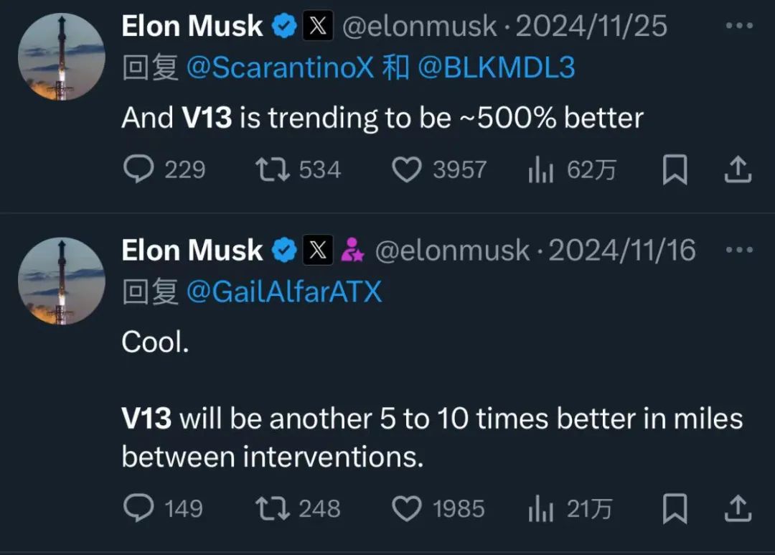Share the miles between interventions tweet

tap(738, 509)
